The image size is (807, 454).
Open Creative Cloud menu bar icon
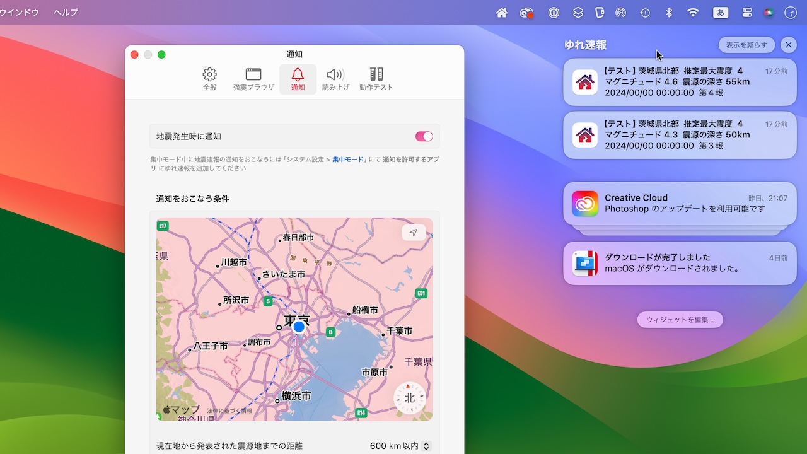coord(526,13)
